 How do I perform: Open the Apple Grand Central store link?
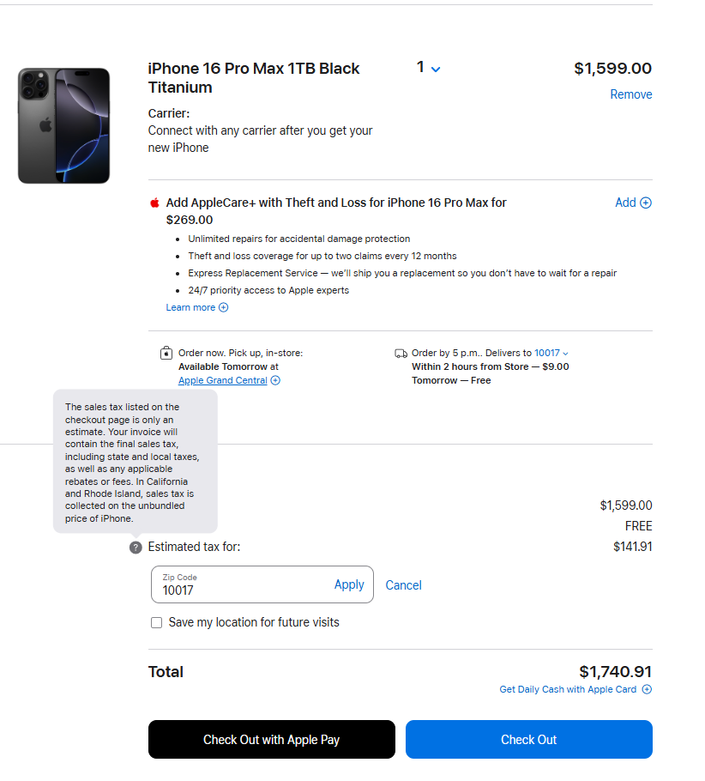point(223,381)
